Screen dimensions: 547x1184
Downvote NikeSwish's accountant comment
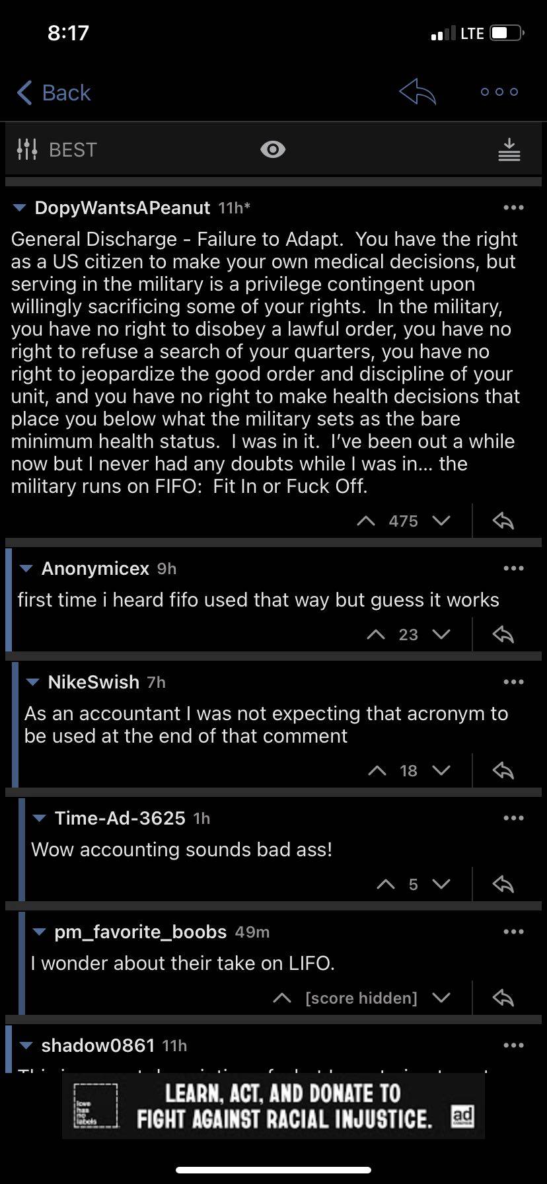coord(443,770)
